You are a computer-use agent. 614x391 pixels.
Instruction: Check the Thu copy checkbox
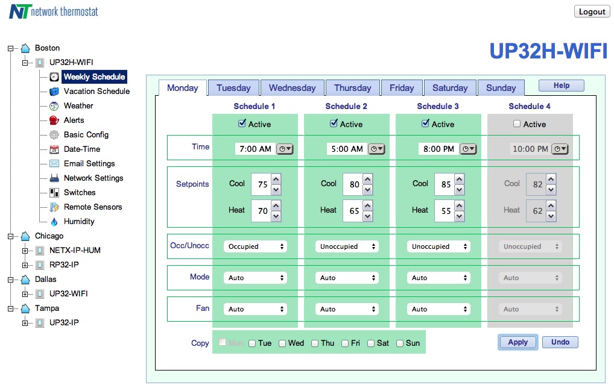tap(315, 343)
